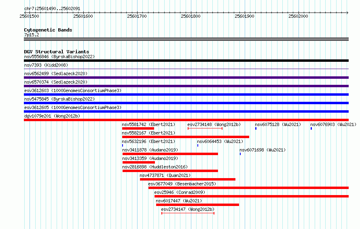360x229 pixels.
Task: Click the blue marker under nsv6075128
Action: tap(256, 128)
